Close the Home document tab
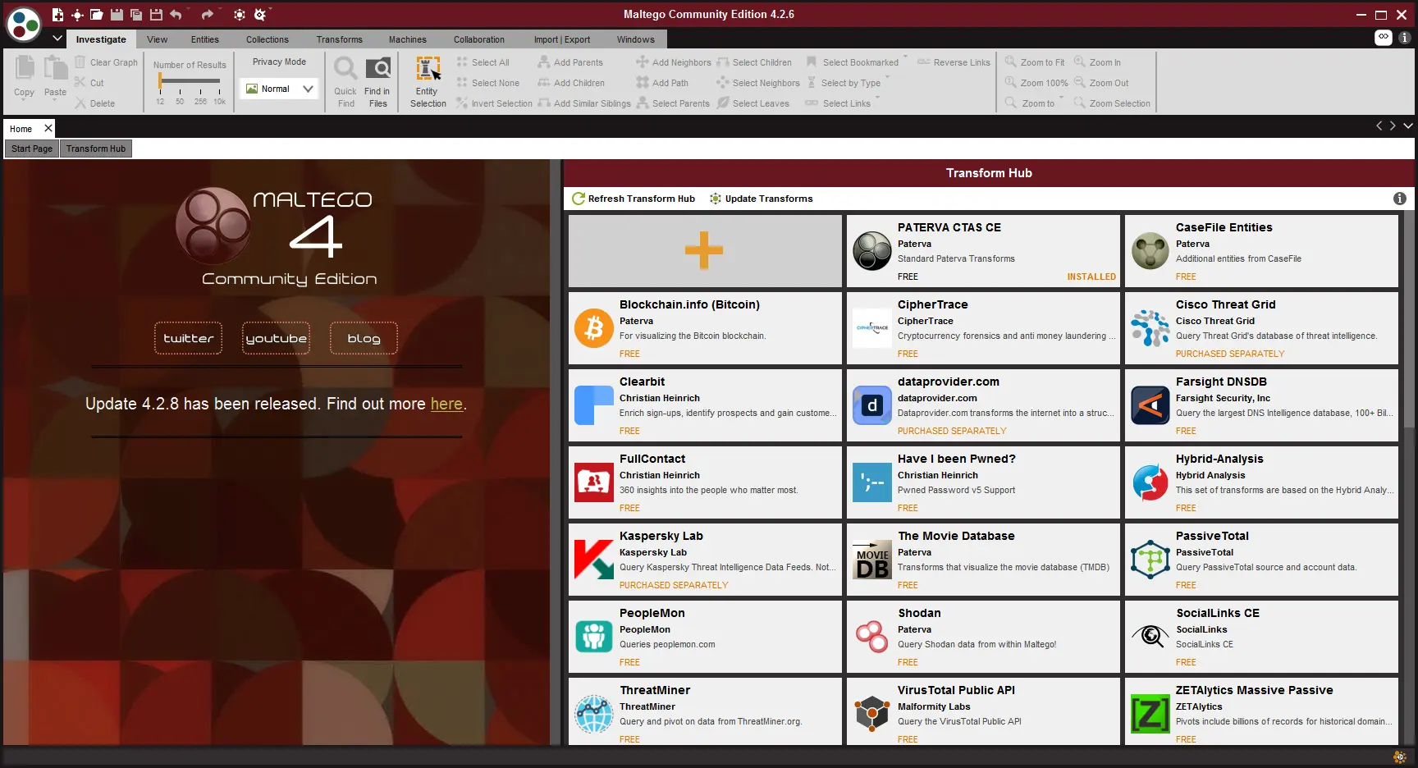Image resolution: width=1418 pixels, height=768 pixels. (x=48, y=128)
